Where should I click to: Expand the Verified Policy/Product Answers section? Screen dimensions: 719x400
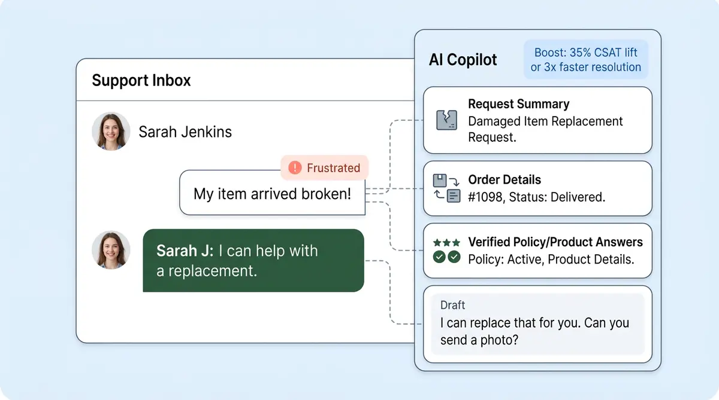tap(537, 251)
